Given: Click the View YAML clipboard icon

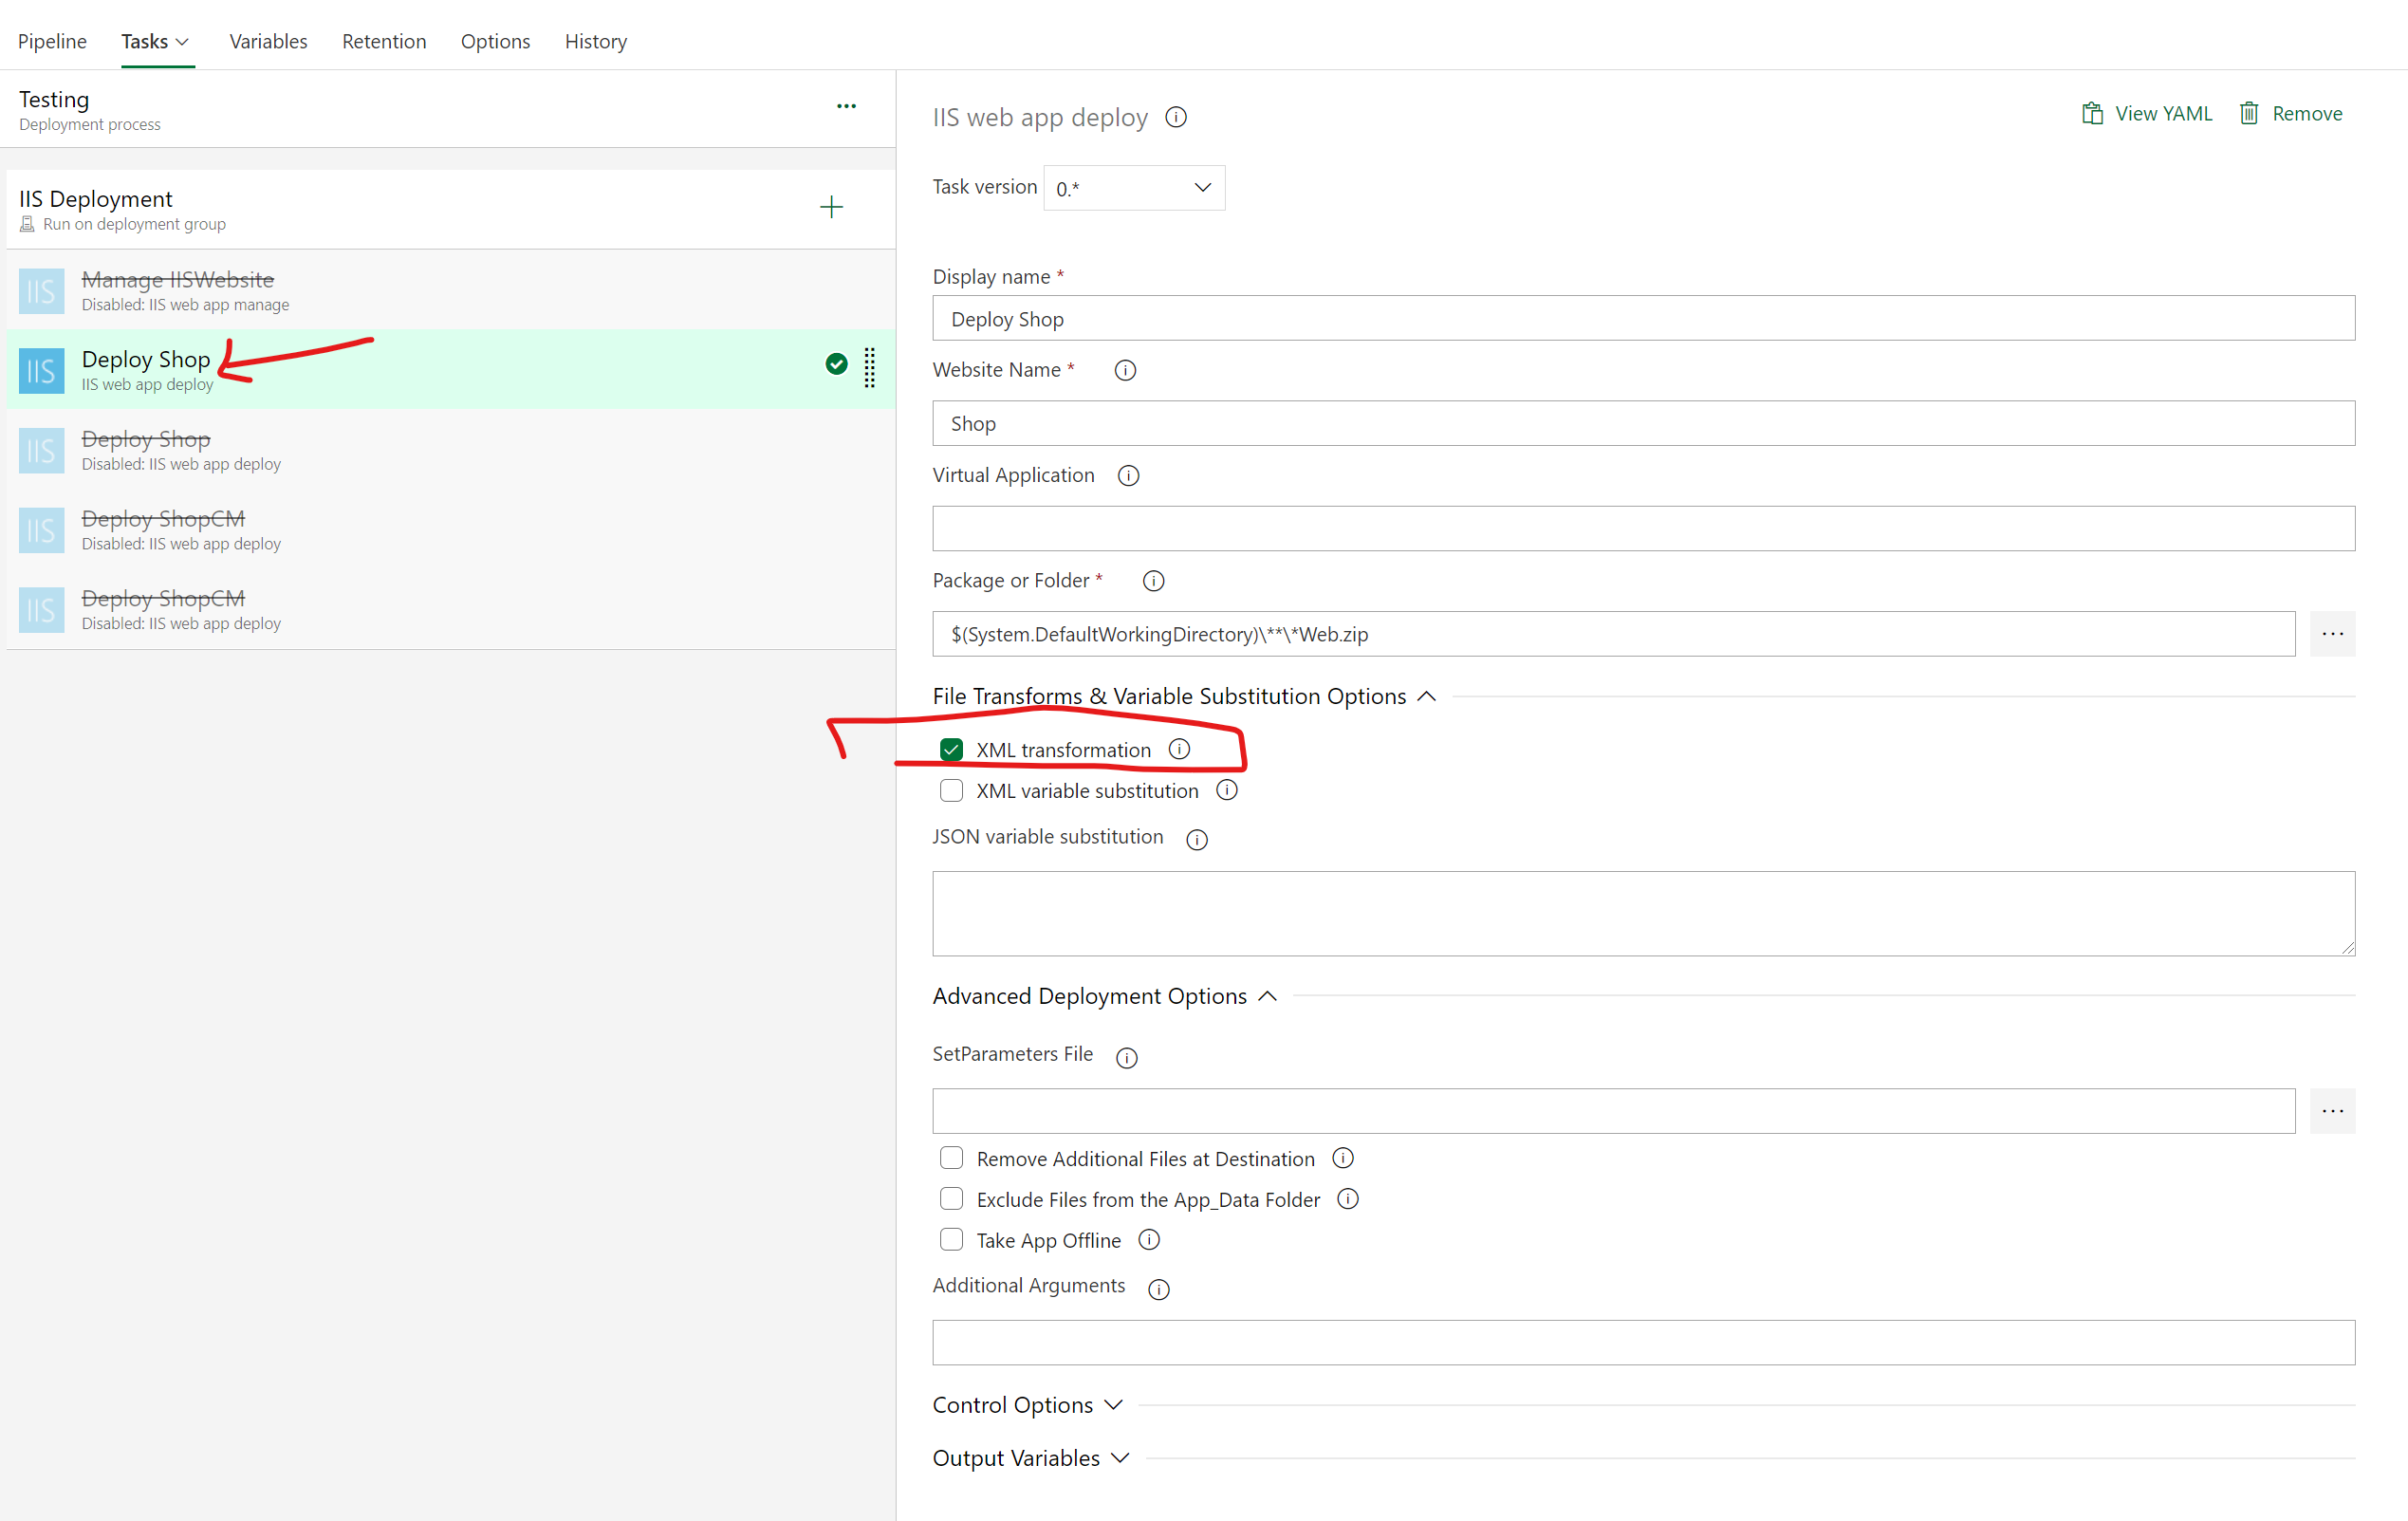Looking at the screenshot, I should pyautogui.click(x=2091, y=113).
